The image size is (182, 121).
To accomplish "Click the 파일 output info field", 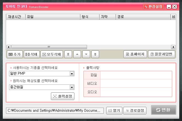I will tap(136, 75).
